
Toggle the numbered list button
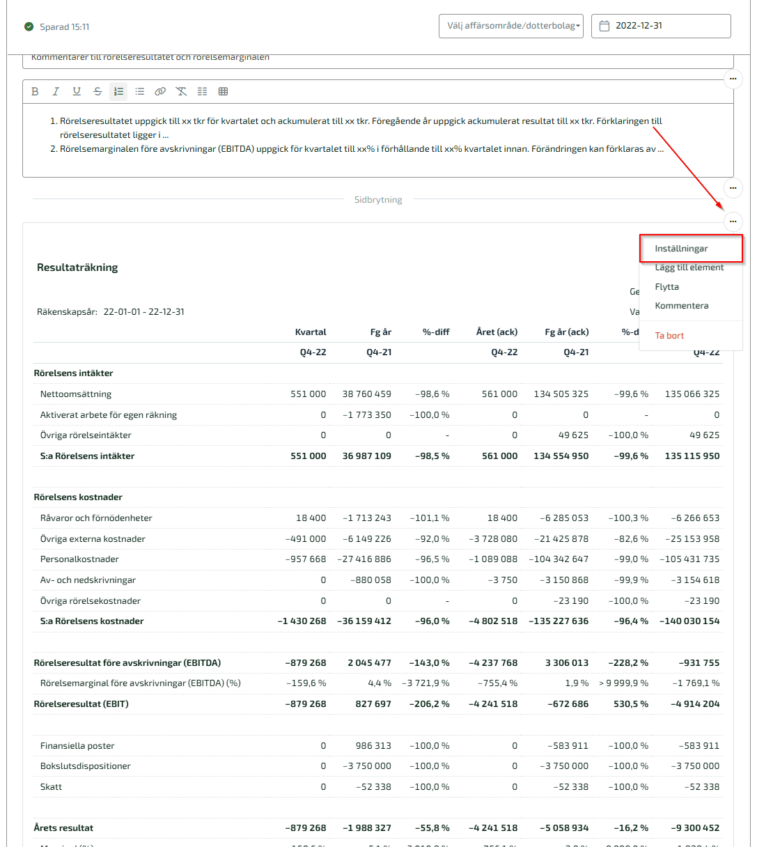click(118, 91)
